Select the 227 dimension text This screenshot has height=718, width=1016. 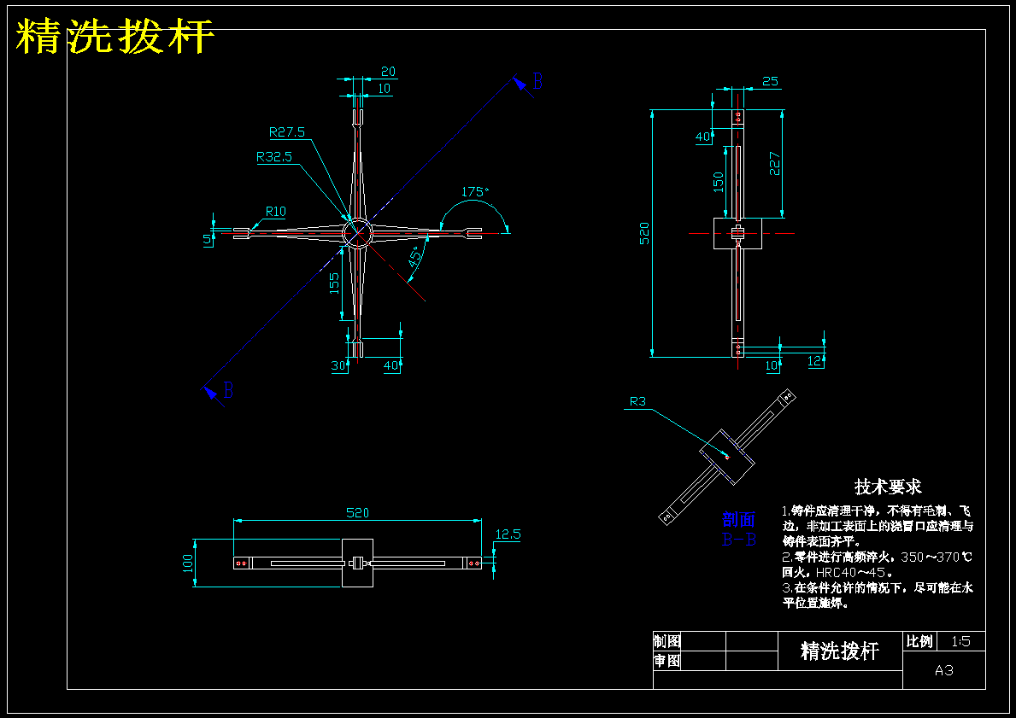[774, 164]
